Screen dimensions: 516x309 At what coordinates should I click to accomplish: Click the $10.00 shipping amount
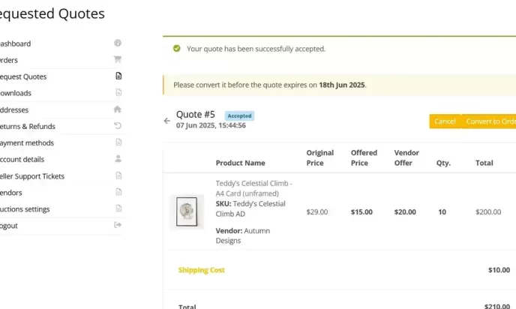pyautogui.click(x=499, y=270)
